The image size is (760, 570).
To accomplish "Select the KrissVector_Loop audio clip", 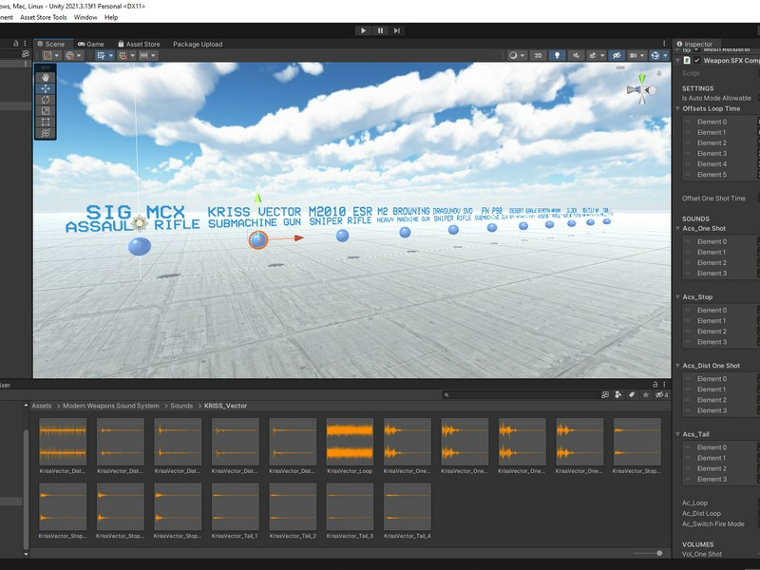I will click(x=350, y=446).
